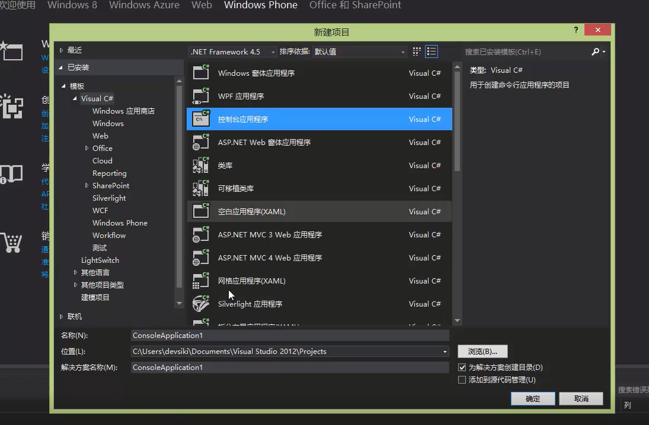Collapse the 已安装 section
The height and width of the screenshot is (425, 649).
(x=61, y=67)
